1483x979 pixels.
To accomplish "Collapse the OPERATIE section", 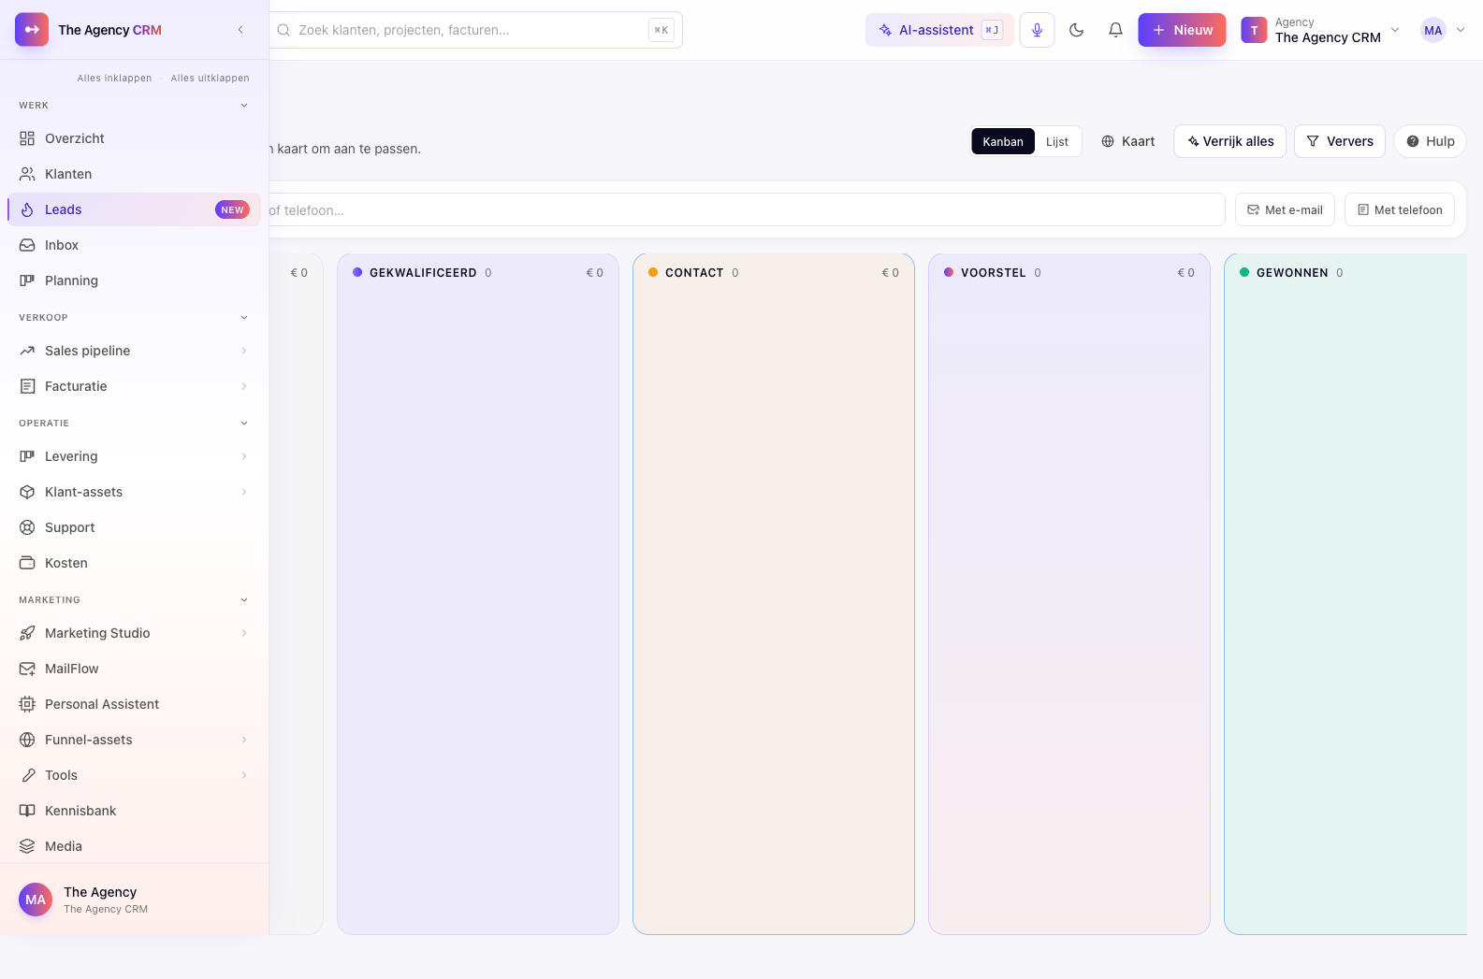I will coord(244,424).
